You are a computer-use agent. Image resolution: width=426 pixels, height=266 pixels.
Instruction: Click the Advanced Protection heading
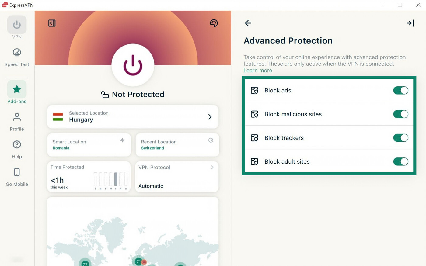click(288, 41)
